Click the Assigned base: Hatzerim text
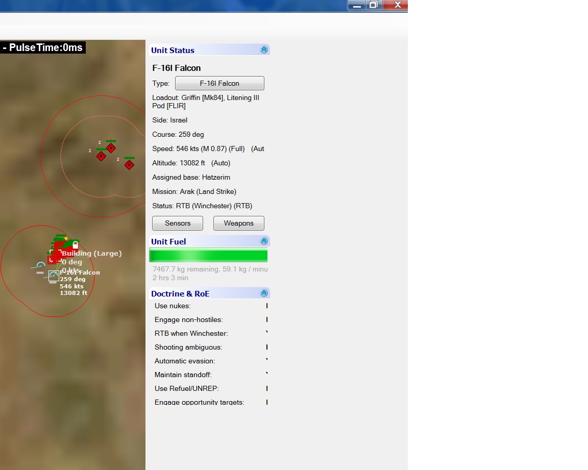The image size is (588, 470). click(191, 177)
